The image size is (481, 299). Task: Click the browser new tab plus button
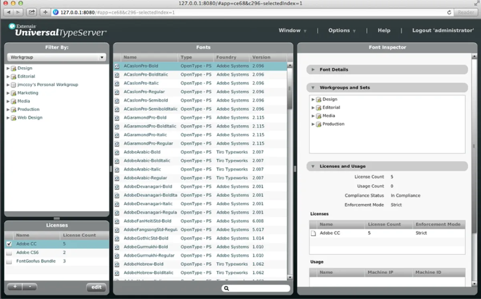(x=45, y=12)
